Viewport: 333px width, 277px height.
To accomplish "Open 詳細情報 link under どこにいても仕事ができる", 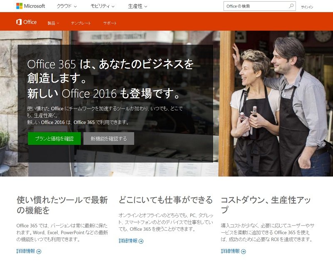I will (128, 241).
